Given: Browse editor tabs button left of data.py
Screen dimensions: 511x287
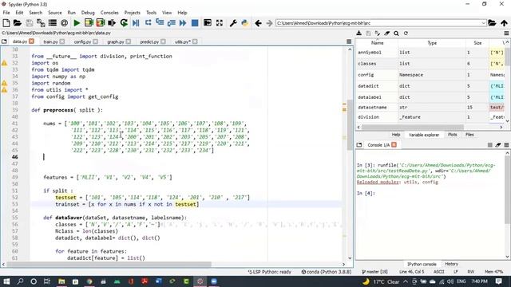Looking at the screenshot, I should click(x=4, y=41).
